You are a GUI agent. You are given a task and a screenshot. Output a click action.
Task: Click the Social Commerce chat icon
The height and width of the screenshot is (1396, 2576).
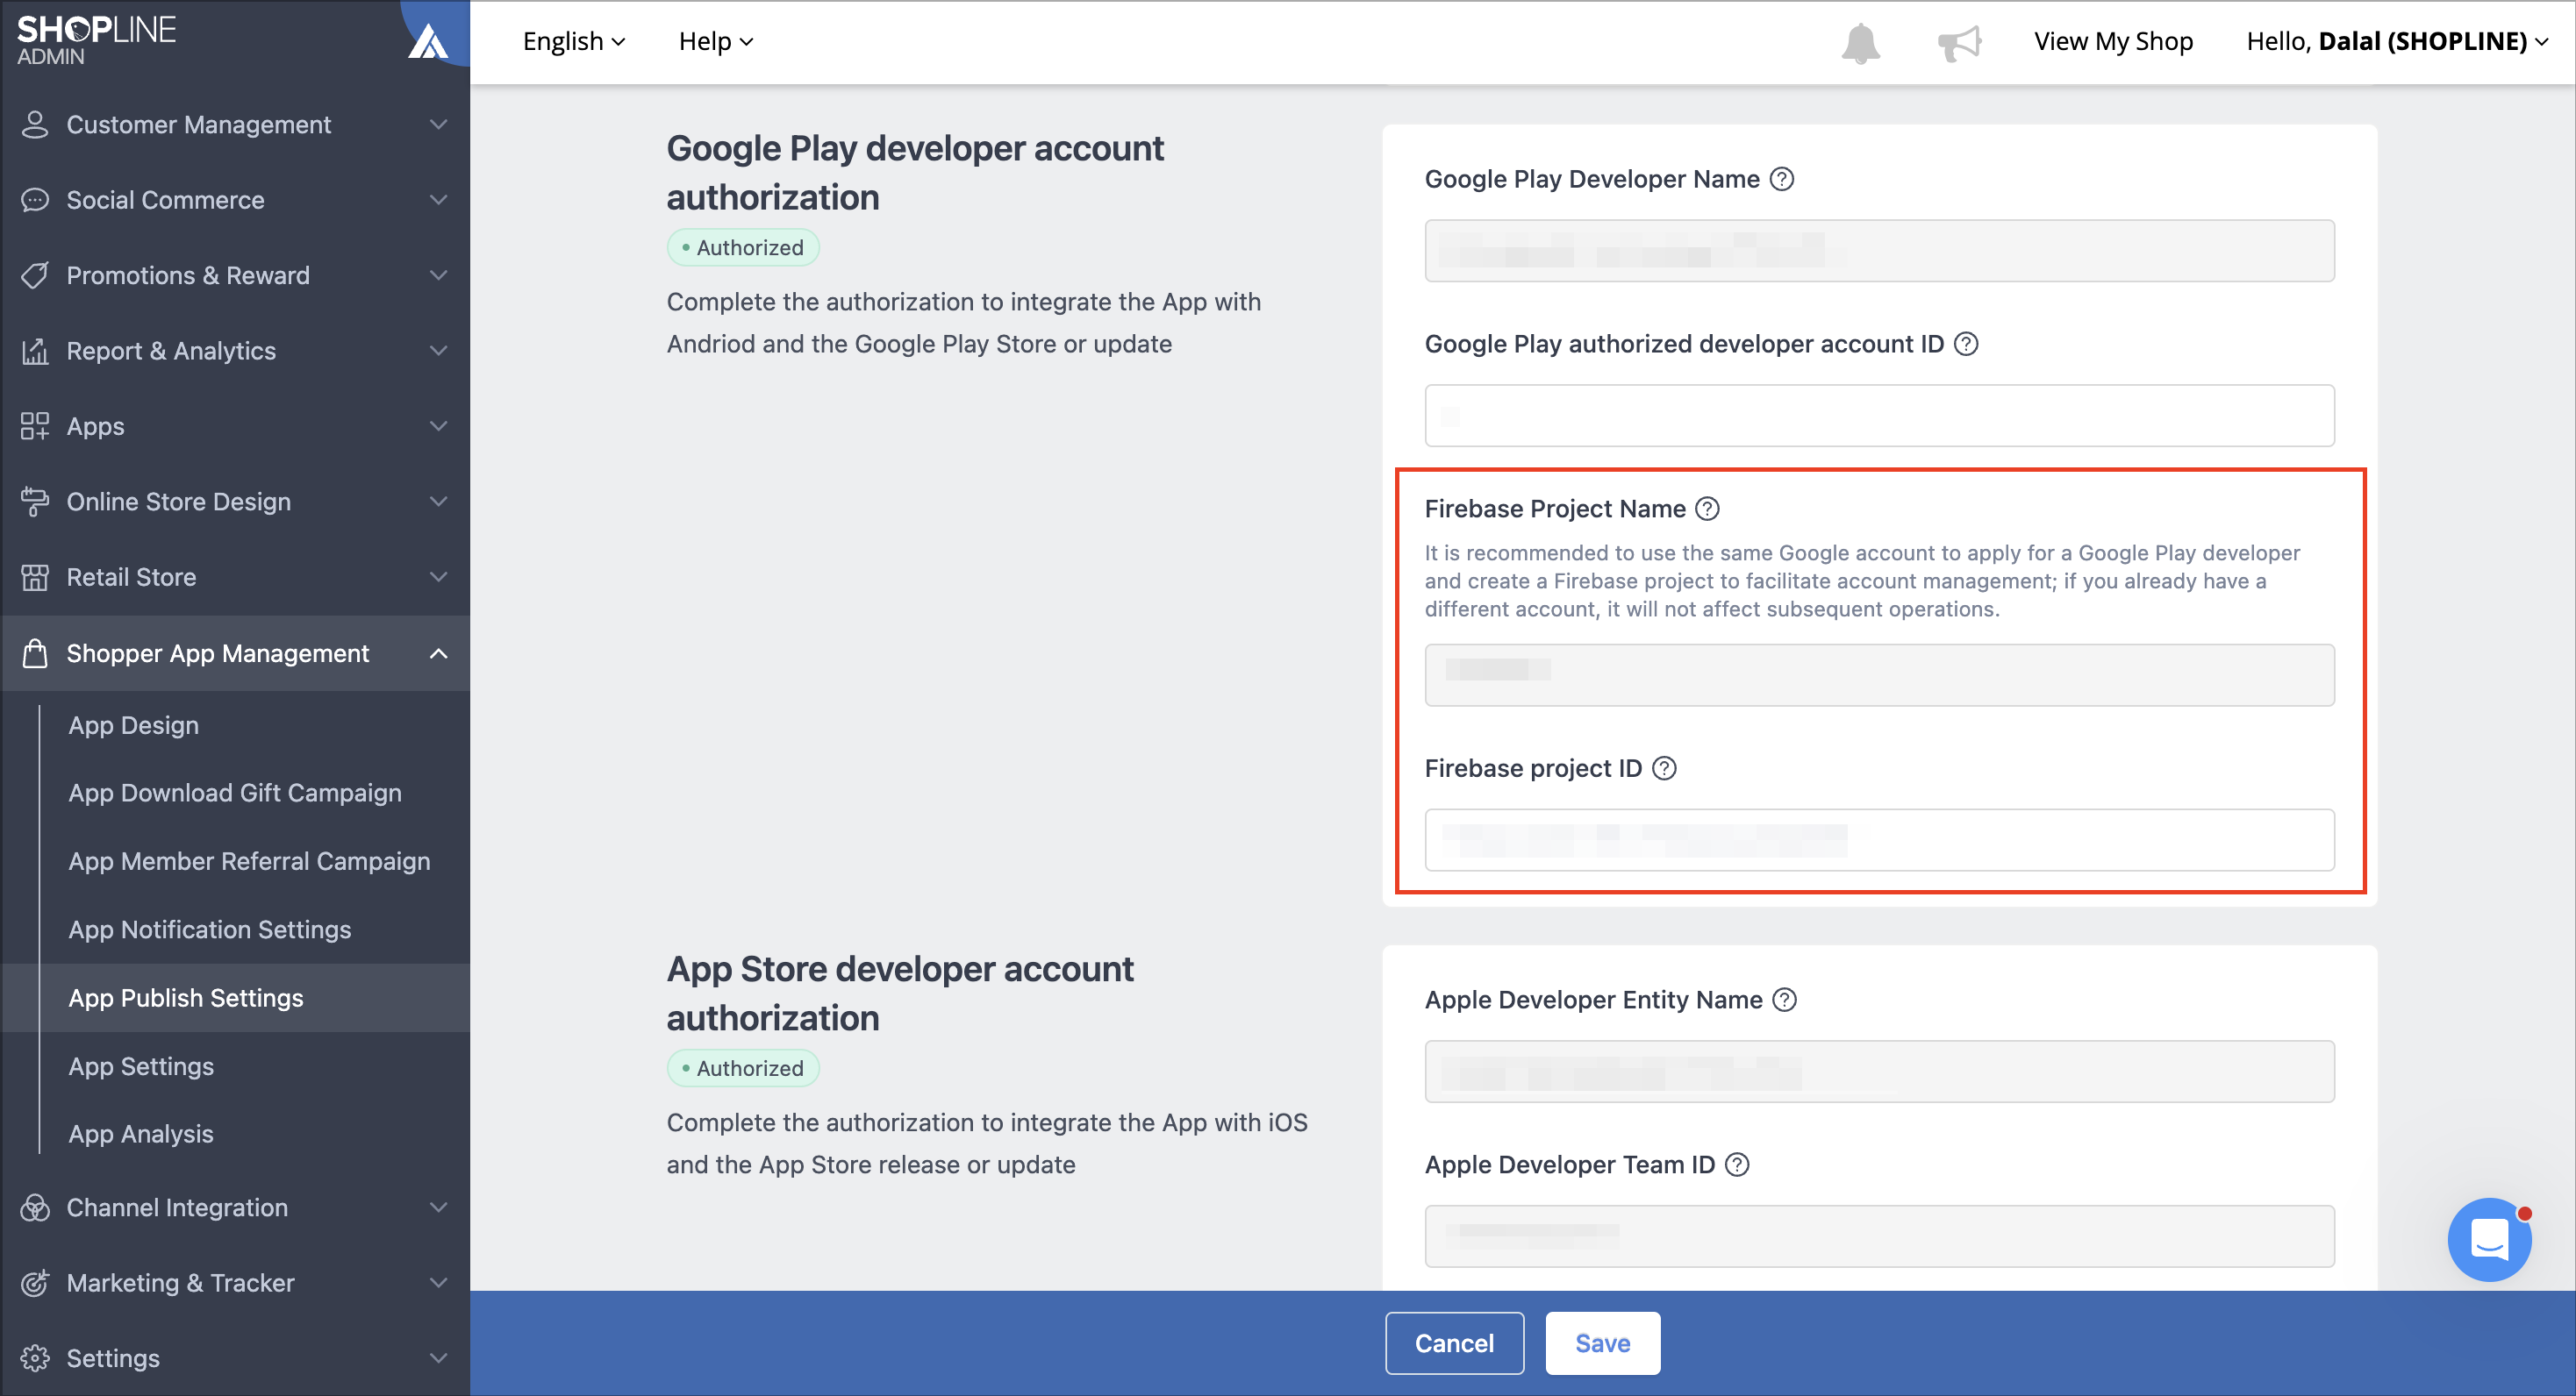click(35, 200)
